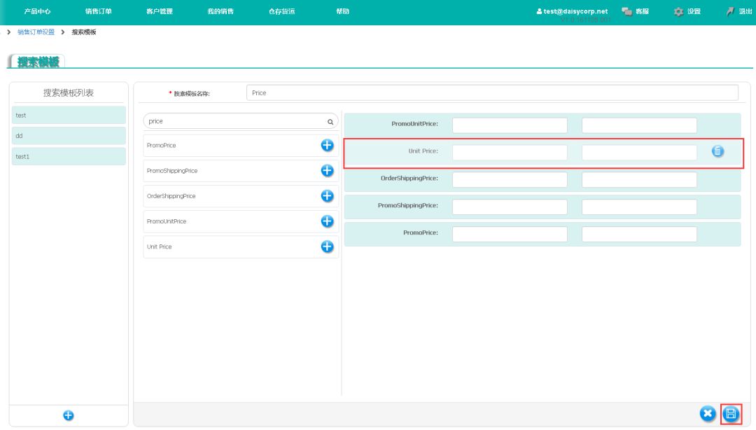Click 'Unit Price' text in available fields list
756x430 pixels.
tap(159, 247)
